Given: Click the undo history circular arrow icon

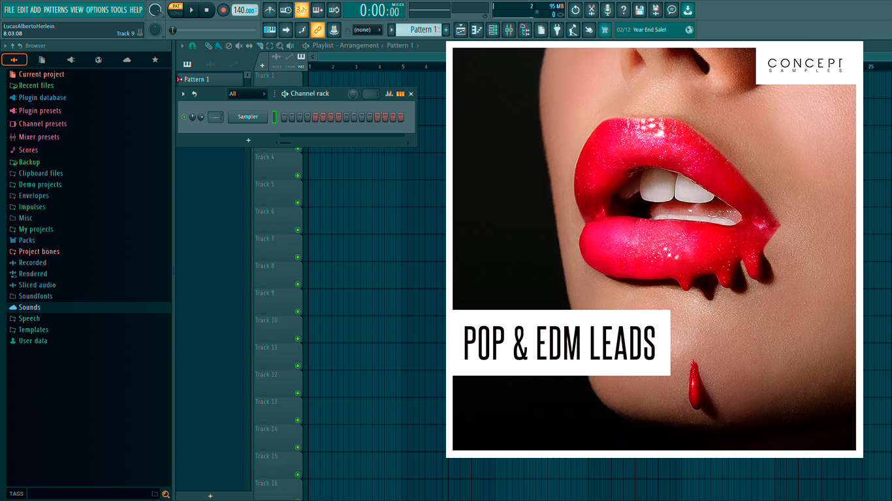Looking at the screenshot, I should point(575,10).
